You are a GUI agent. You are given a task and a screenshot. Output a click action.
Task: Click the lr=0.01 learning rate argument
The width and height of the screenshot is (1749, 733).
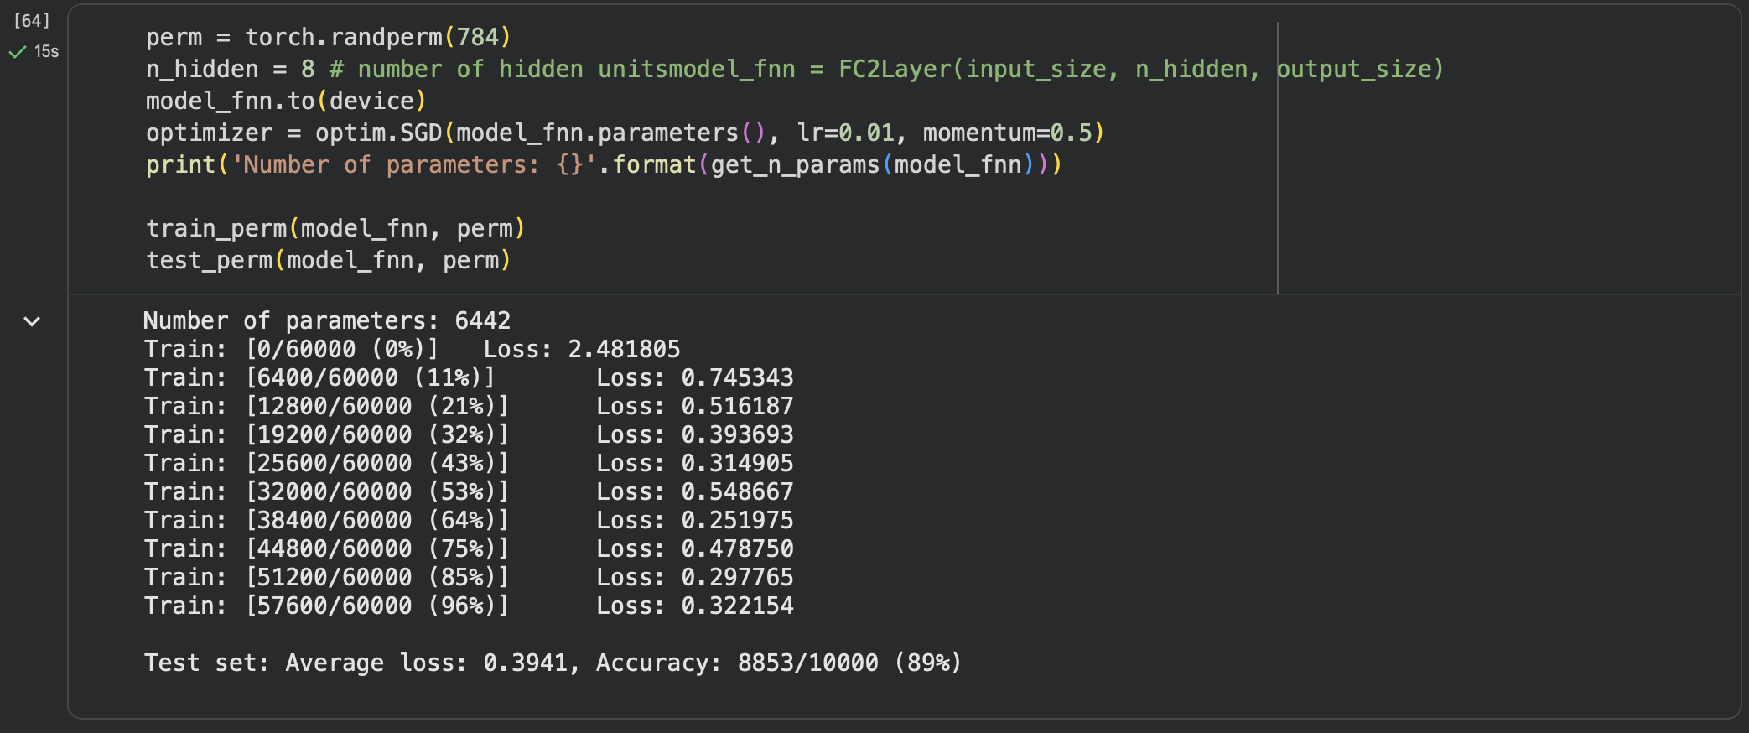(x=845, y=133)
